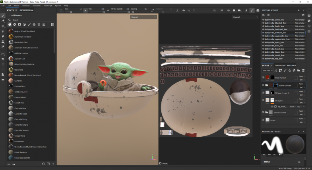
Task: Open the File menu
Action: pyautogui.click(x=3, y=6)
